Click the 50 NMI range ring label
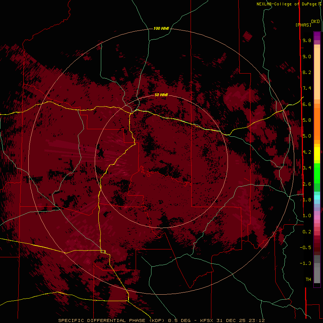Image resolution: width=323 pixels, height=323 pixels. [x=161, y=95]
